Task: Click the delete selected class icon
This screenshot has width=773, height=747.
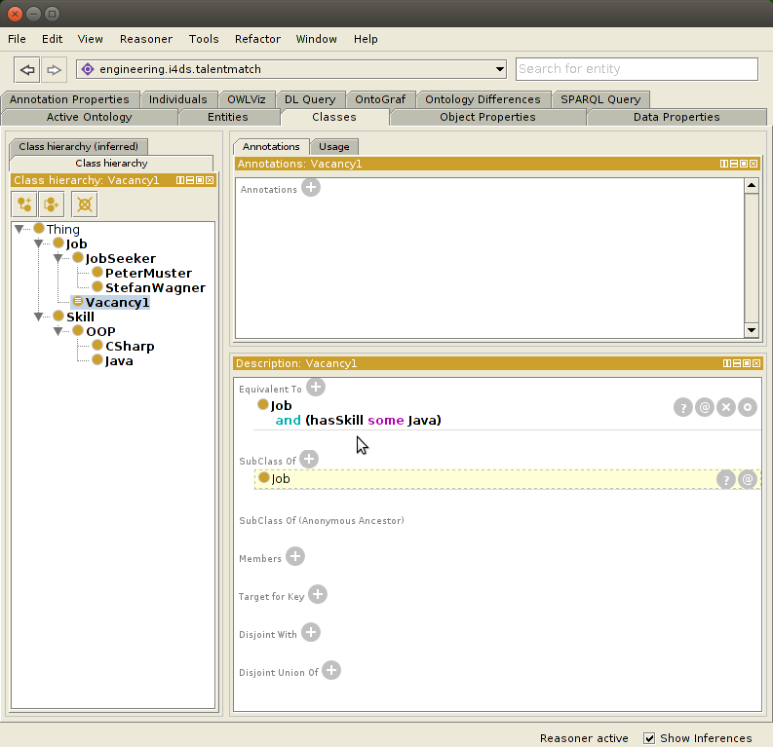Action: (x=86, y=204)
